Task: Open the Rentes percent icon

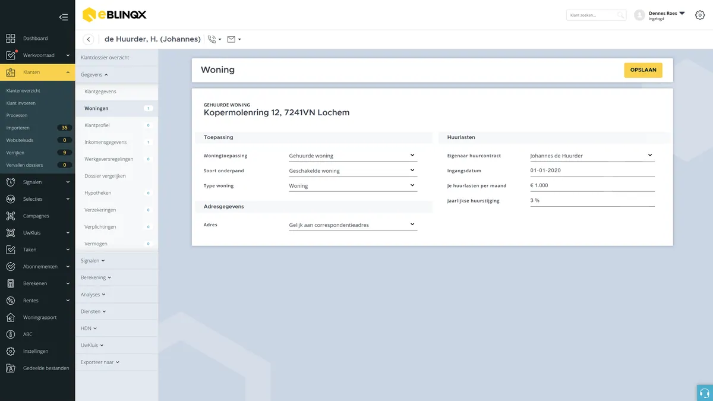Action: 11,301
